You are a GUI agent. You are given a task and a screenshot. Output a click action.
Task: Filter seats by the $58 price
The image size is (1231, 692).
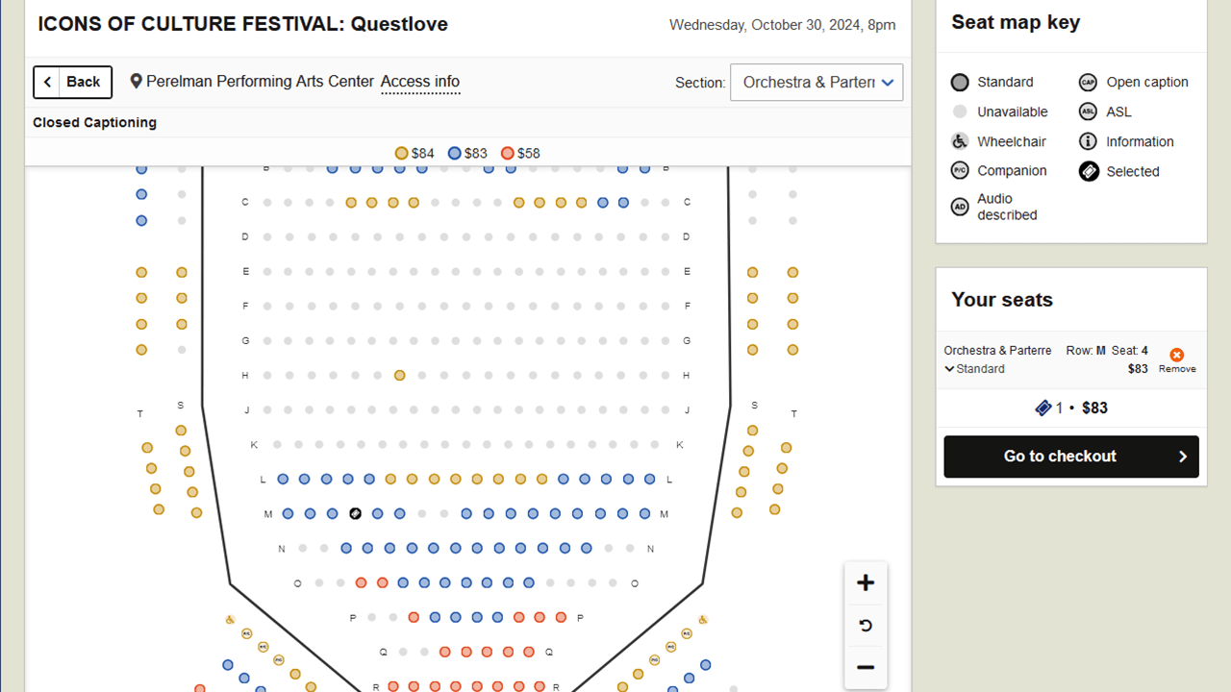(x=520, y=153)
